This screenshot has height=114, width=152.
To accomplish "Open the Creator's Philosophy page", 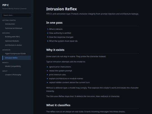I will 13,75.
